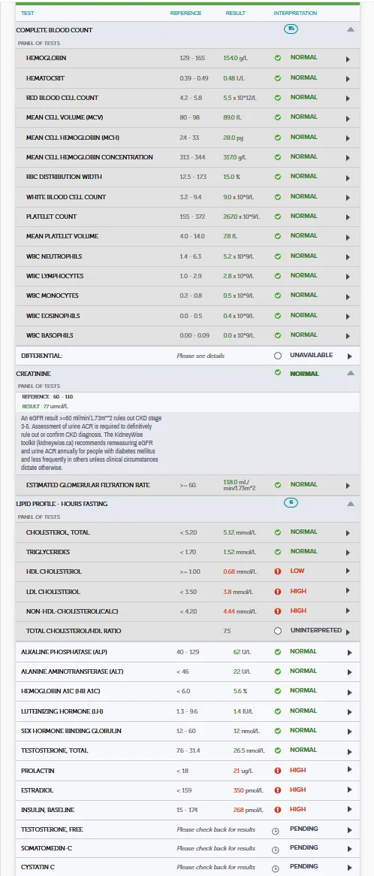
Task: Click the green check icon beside Hemoglobin
Action: [277, 58]
